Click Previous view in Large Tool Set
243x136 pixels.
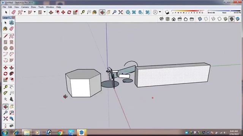point(11,119)
